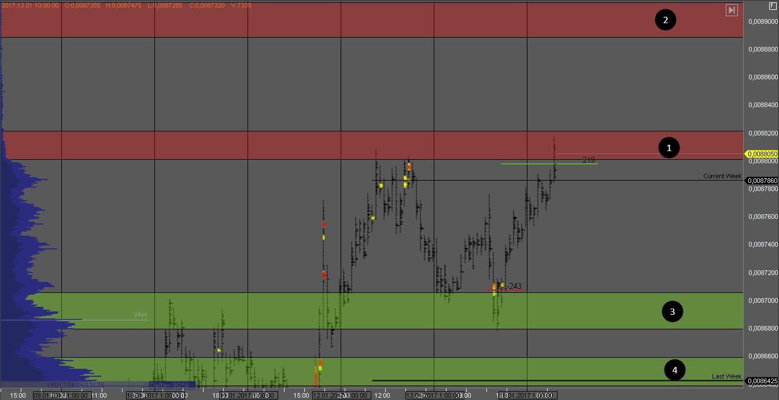Click the Delta=-9056 readout box

172,385
